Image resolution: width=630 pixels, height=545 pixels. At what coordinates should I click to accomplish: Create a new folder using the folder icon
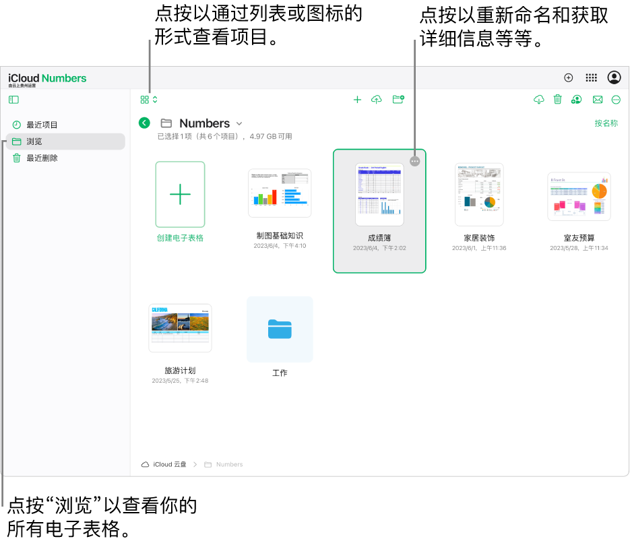click(398, 99)
